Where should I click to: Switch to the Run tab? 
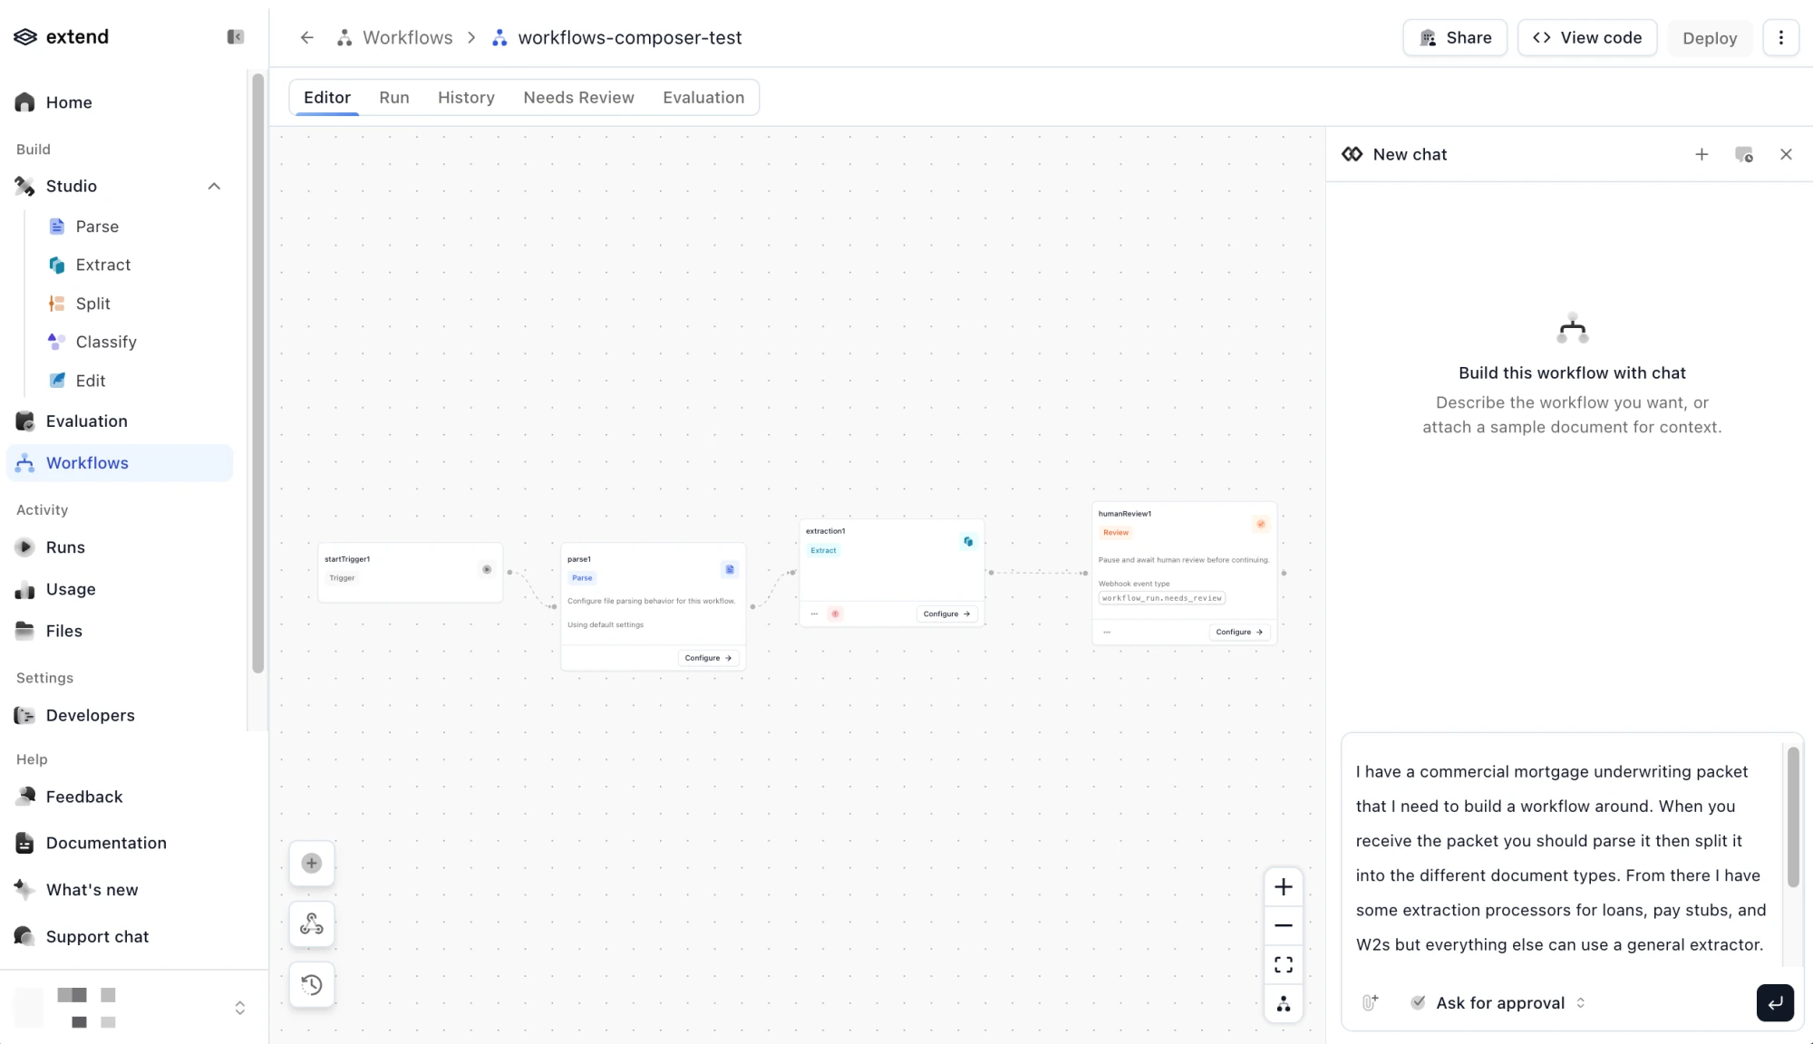coord(394,98)
